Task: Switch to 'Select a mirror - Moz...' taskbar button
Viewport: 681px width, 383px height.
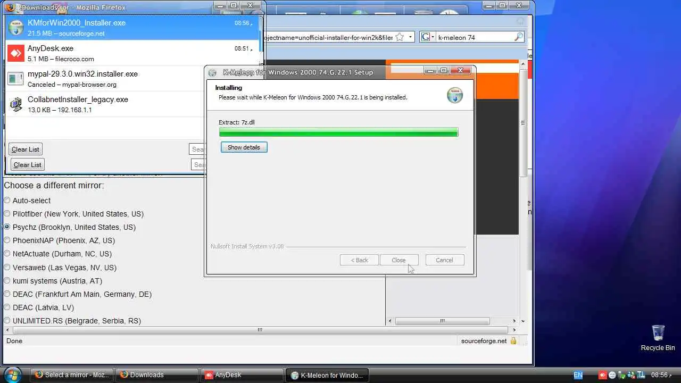Action: (x=71, y=375)
